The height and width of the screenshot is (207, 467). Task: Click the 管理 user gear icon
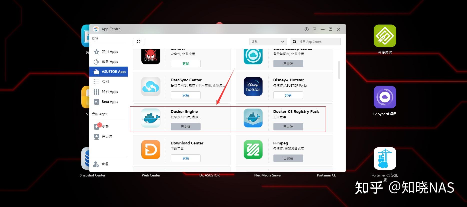pyautogui.click(x=96, y=164)
